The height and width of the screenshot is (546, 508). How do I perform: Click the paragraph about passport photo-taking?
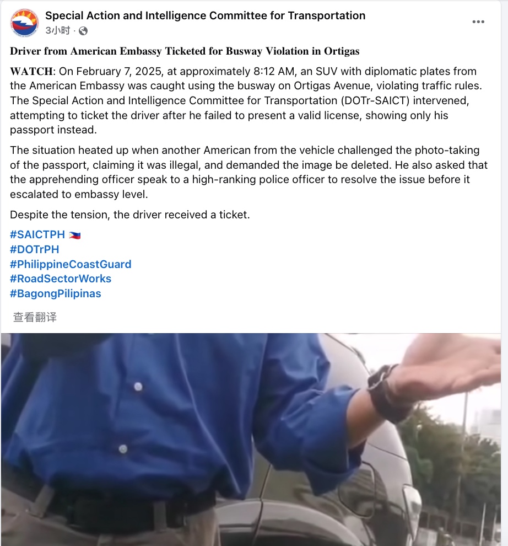[249, 173]
